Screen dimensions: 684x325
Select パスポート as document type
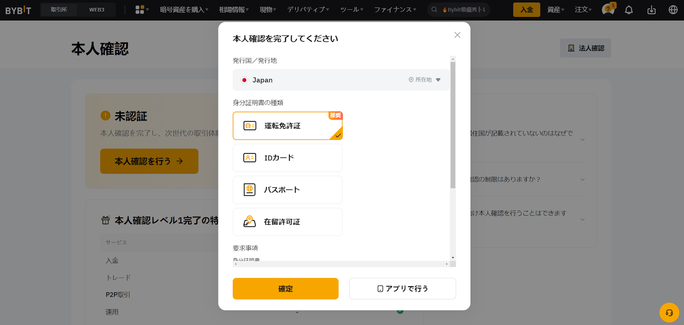click(x=288, y=190)
